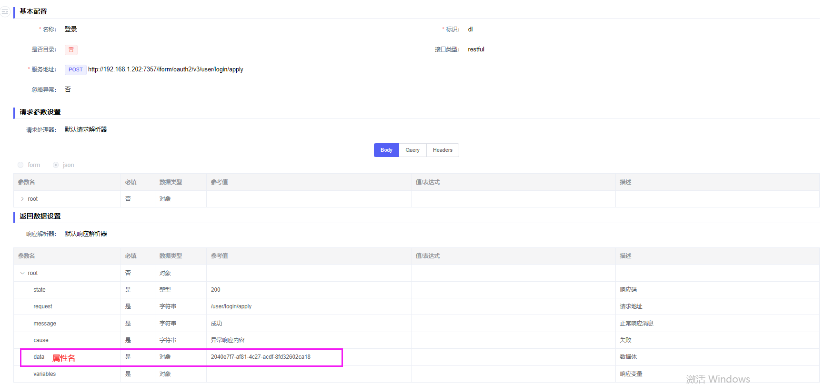Viewport: 824px width, 384px height.
Task: Select the form radio button
Action: 20,165
